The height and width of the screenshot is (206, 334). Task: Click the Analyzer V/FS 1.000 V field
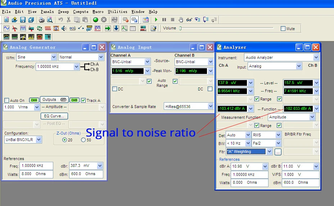pos(301,174)
